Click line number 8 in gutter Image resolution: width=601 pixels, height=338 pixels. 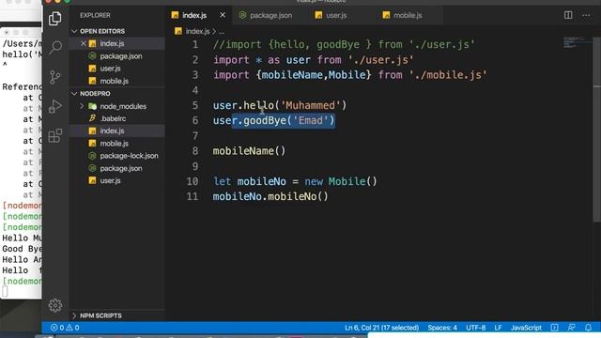195,151
